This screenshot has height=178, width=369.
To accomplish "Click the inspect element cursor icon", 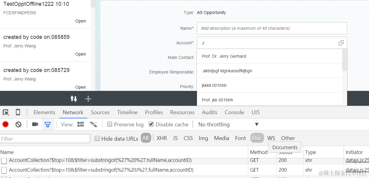I will (x=6, y=112).
